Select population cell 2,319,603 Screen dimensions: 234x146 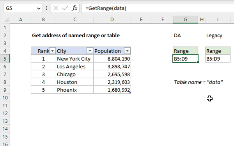[112, 82]
